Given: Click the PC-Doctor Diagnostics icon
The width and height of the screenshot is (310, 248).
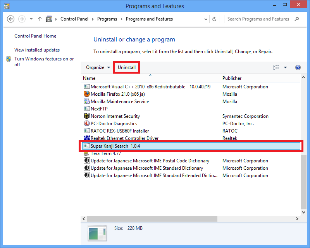Looking at the screenshot, I should click(87, 124).
